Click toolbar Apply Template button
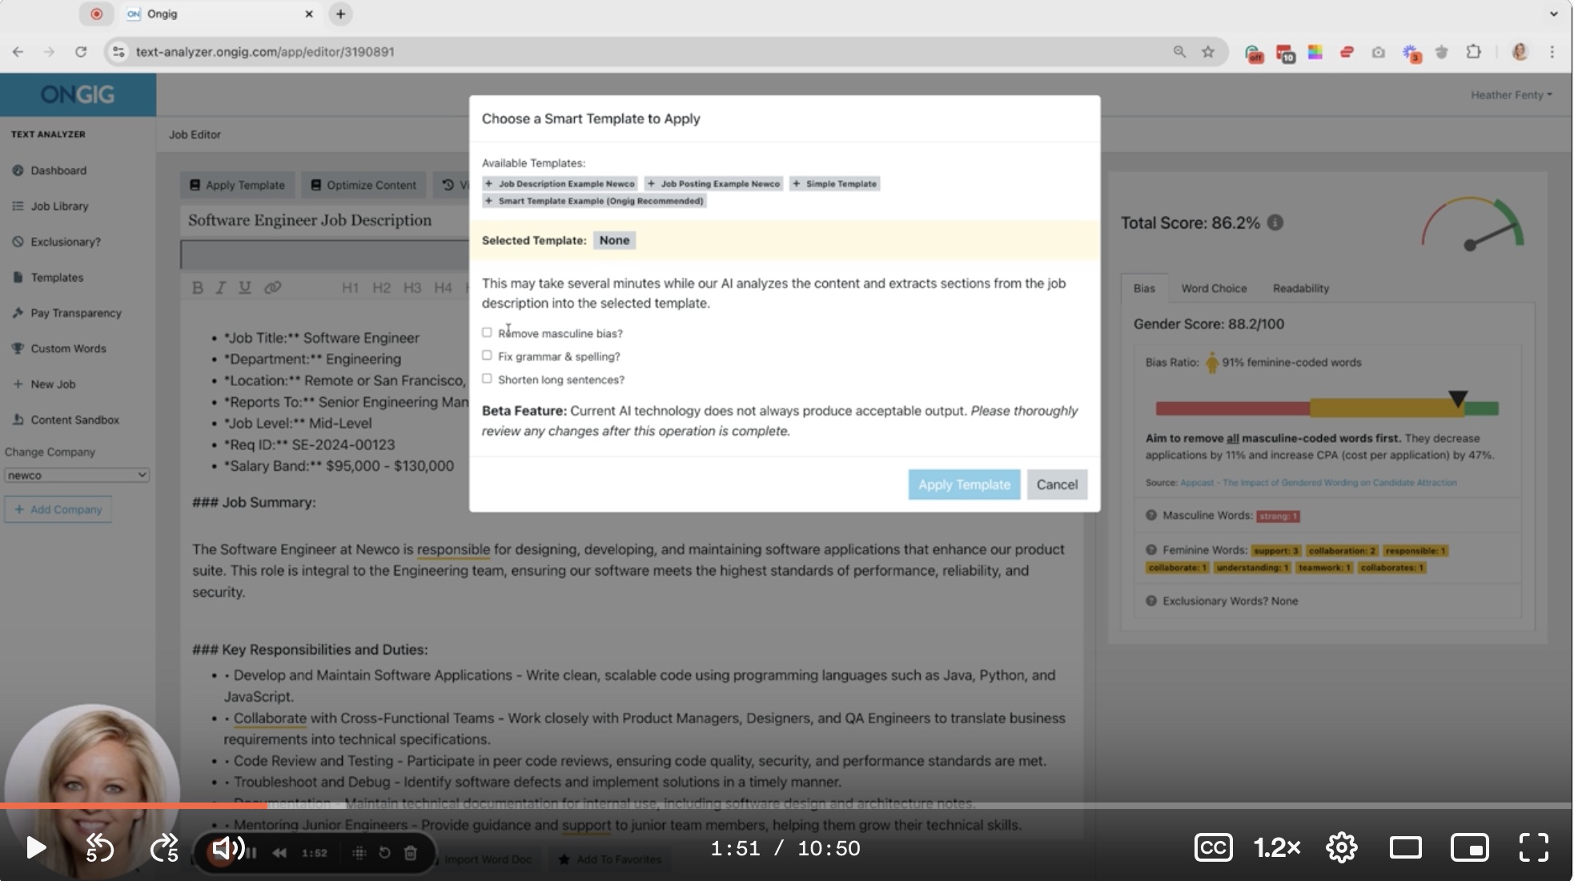1574x881 pixels. pyautogui.click(x=237, y=185)
